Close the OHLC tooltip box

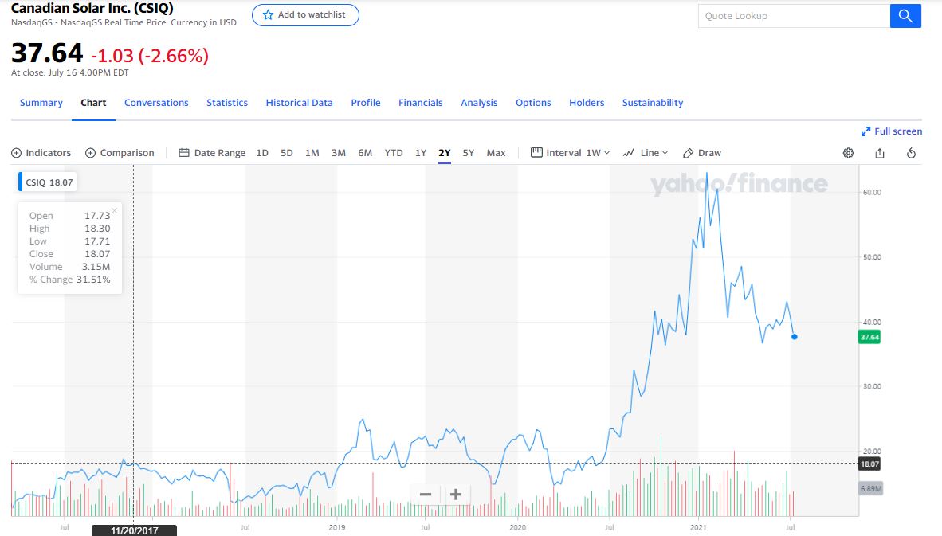click(114, 211)
